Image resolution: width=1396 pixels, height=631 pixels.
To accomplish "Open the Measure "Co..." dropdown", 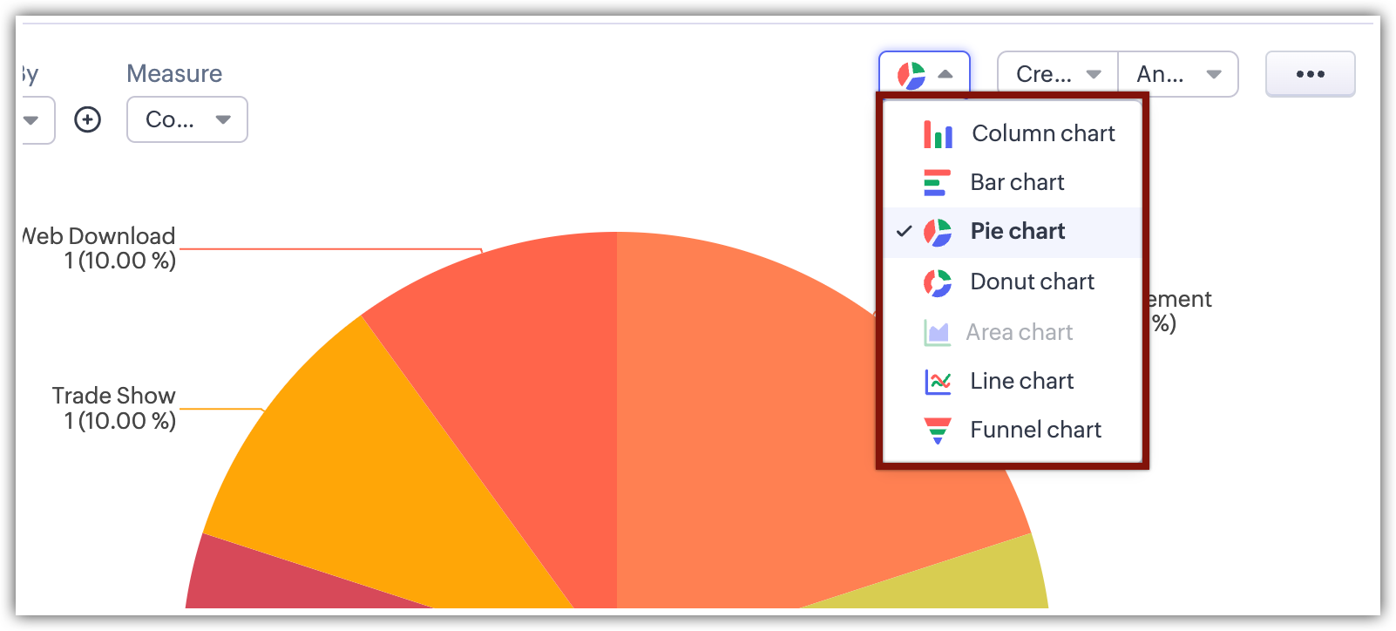I will tap(187, 119).
